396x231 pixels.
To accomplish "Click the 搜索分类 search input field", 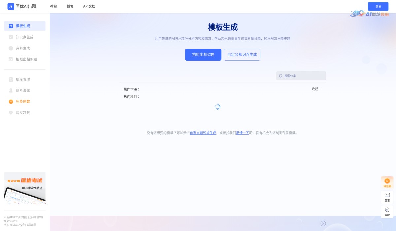I will 300,76.
